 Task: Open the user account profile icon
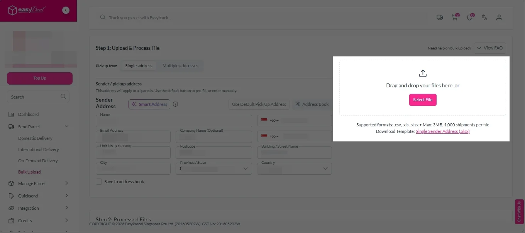tap(499, 17)
